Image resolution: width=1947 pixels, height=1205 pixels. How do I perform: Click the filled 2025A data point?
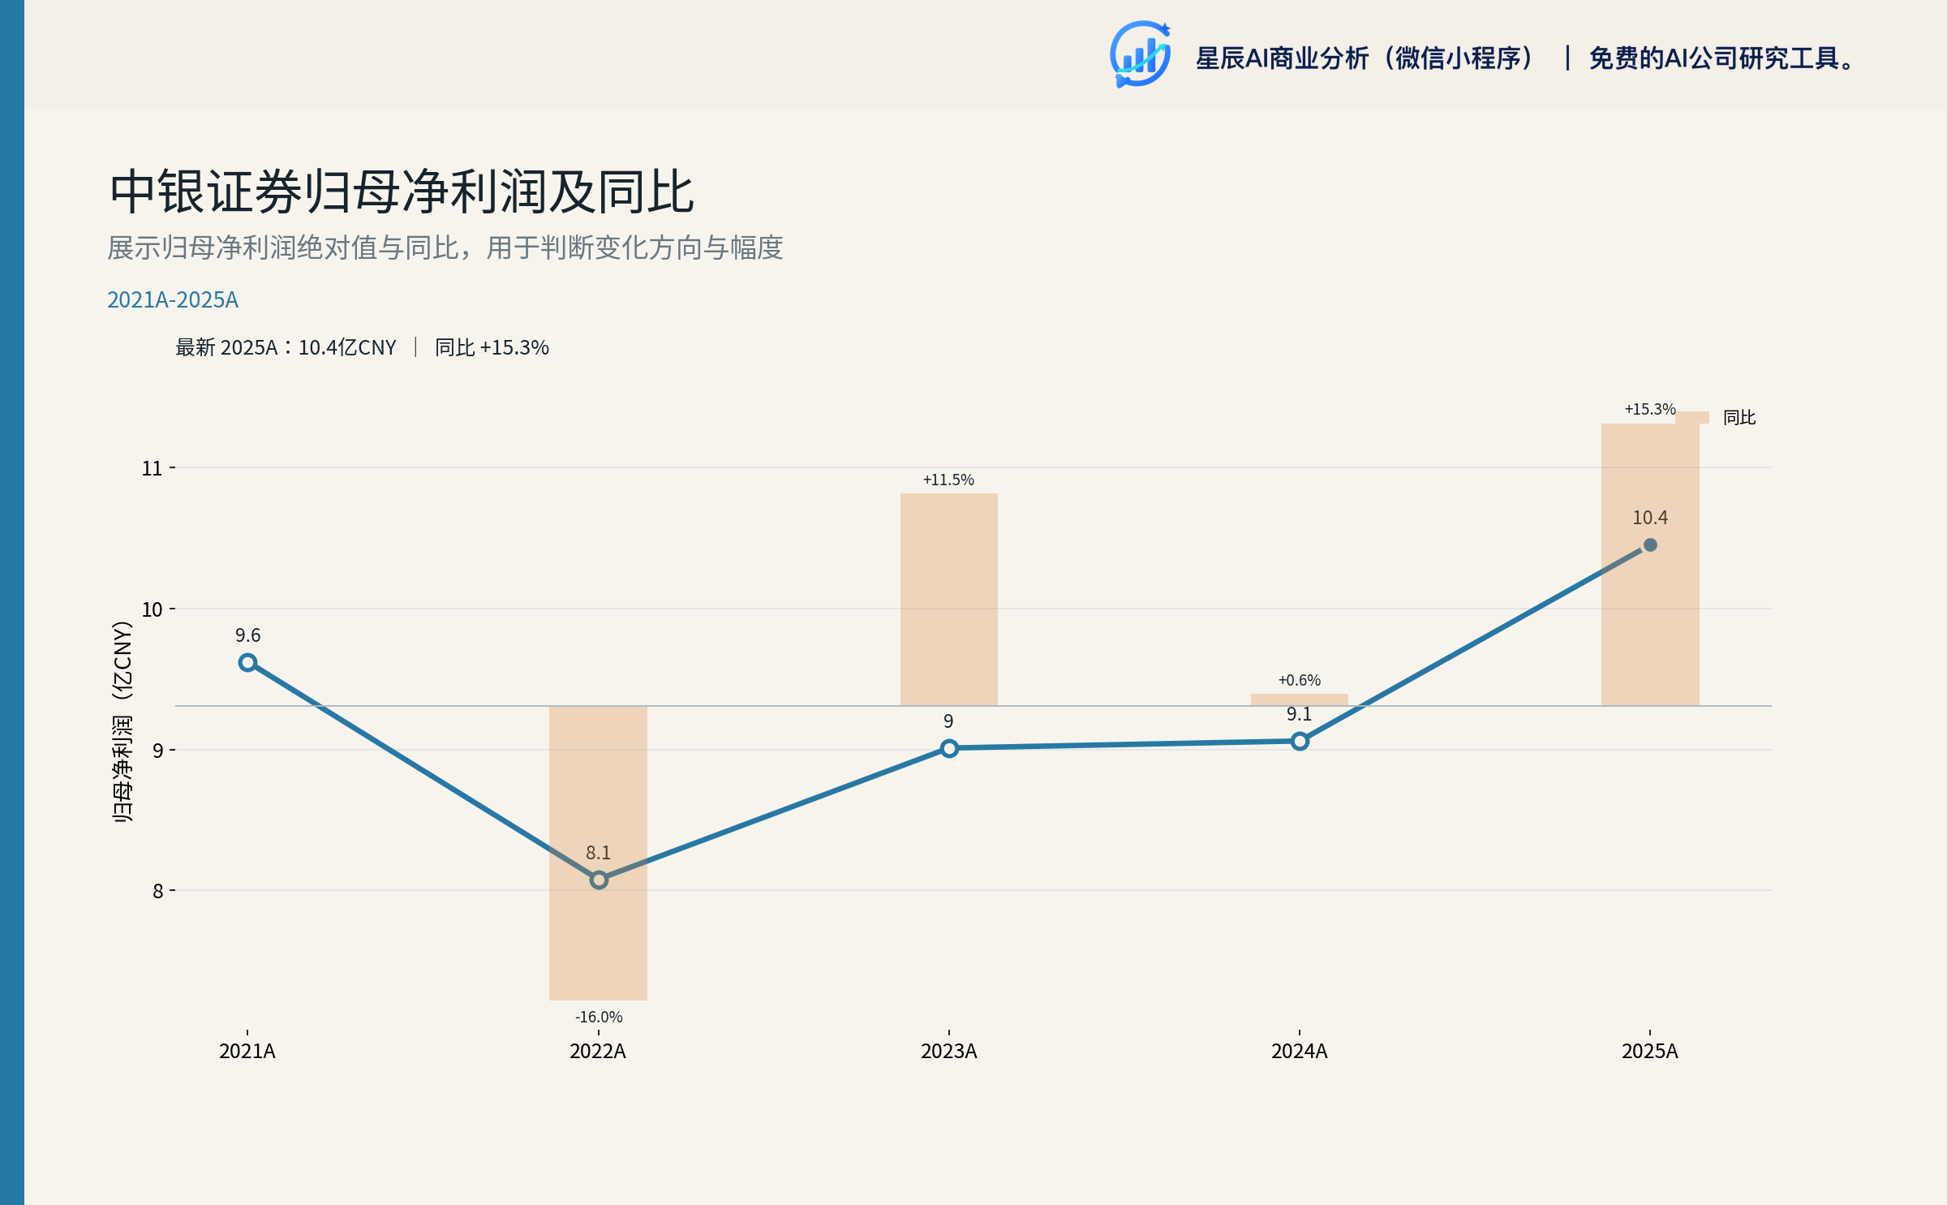1650,544
